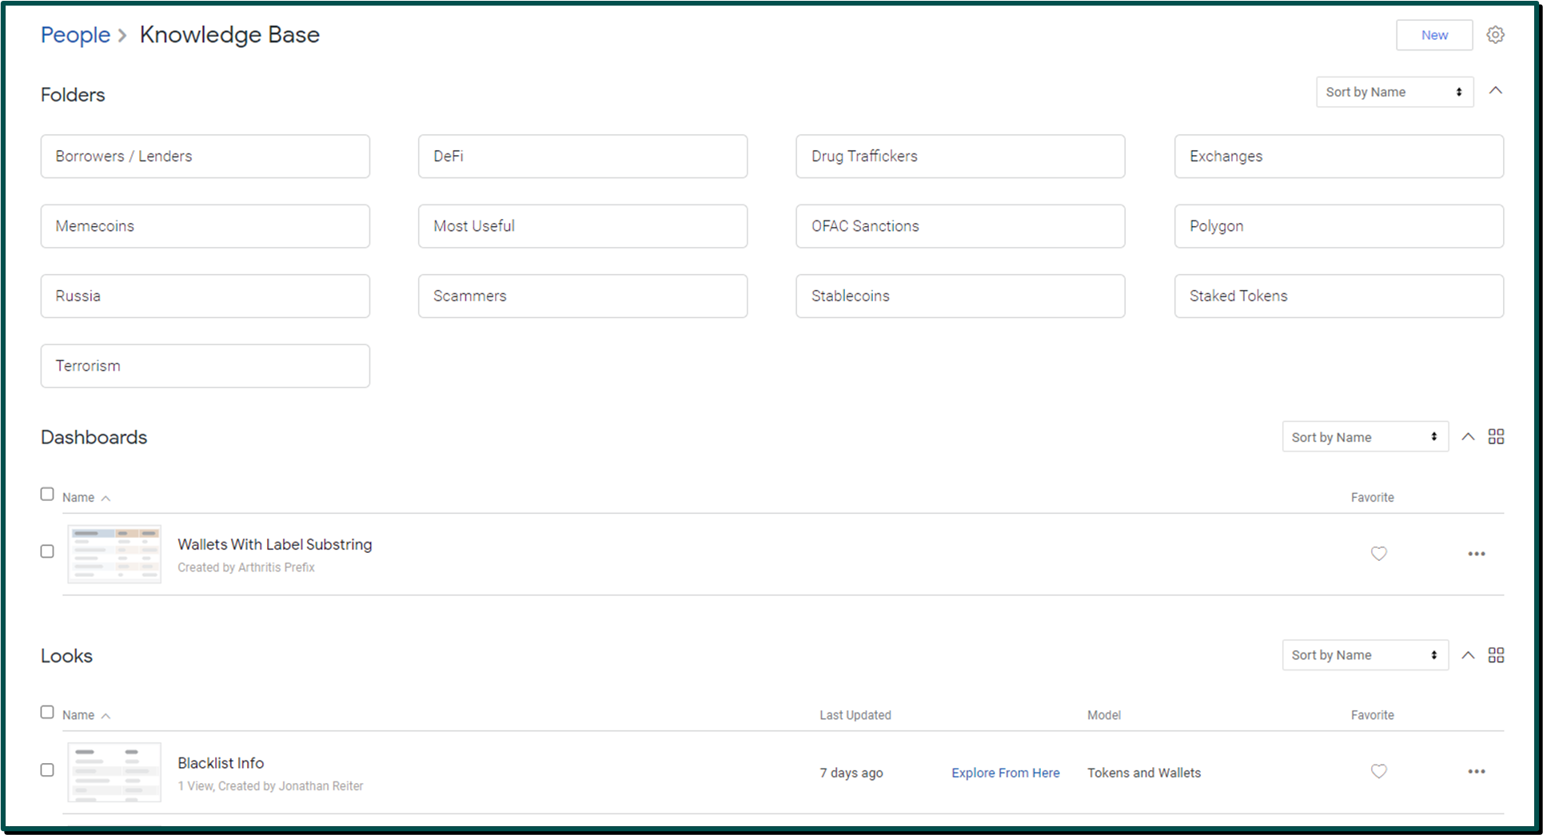
Task: Click the Explore From Here link
Action: pyautogui.click(x=1005, y=773)
